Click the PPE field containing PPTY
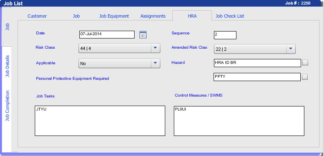The image size is (324, 156). [257, 77]
